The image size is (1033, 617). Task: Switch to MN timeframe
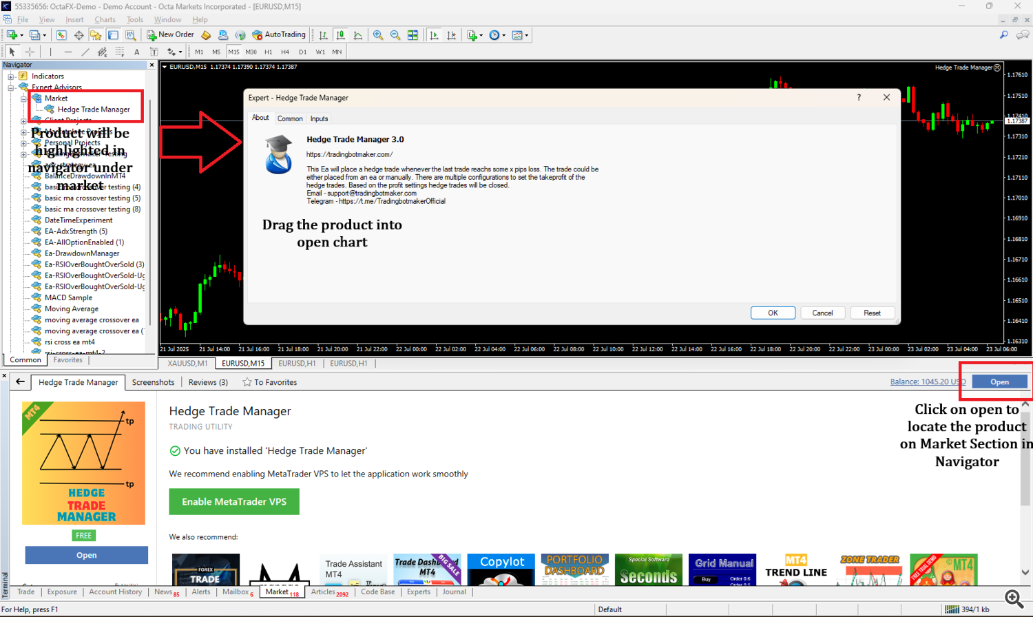(x=337, y=52)
